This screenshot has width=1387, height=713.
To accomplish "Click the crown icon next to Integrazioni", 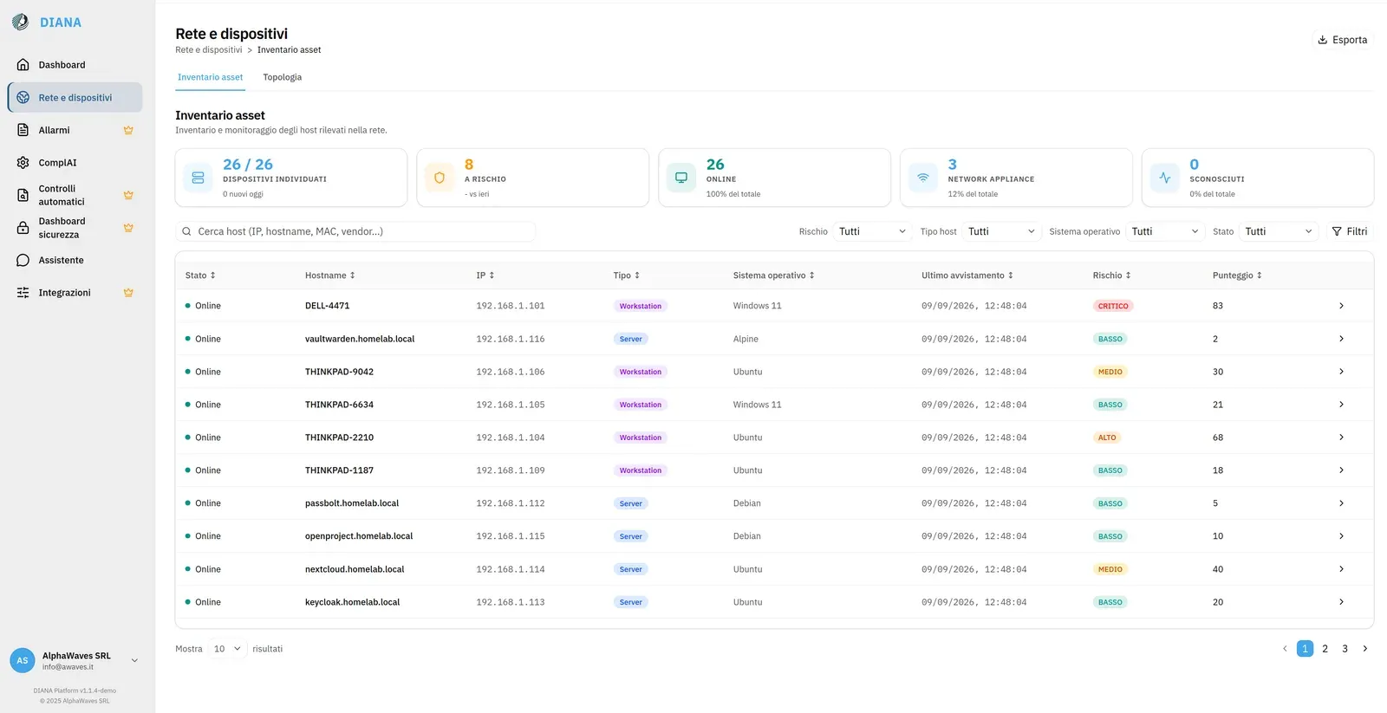I will pos(128,293).
